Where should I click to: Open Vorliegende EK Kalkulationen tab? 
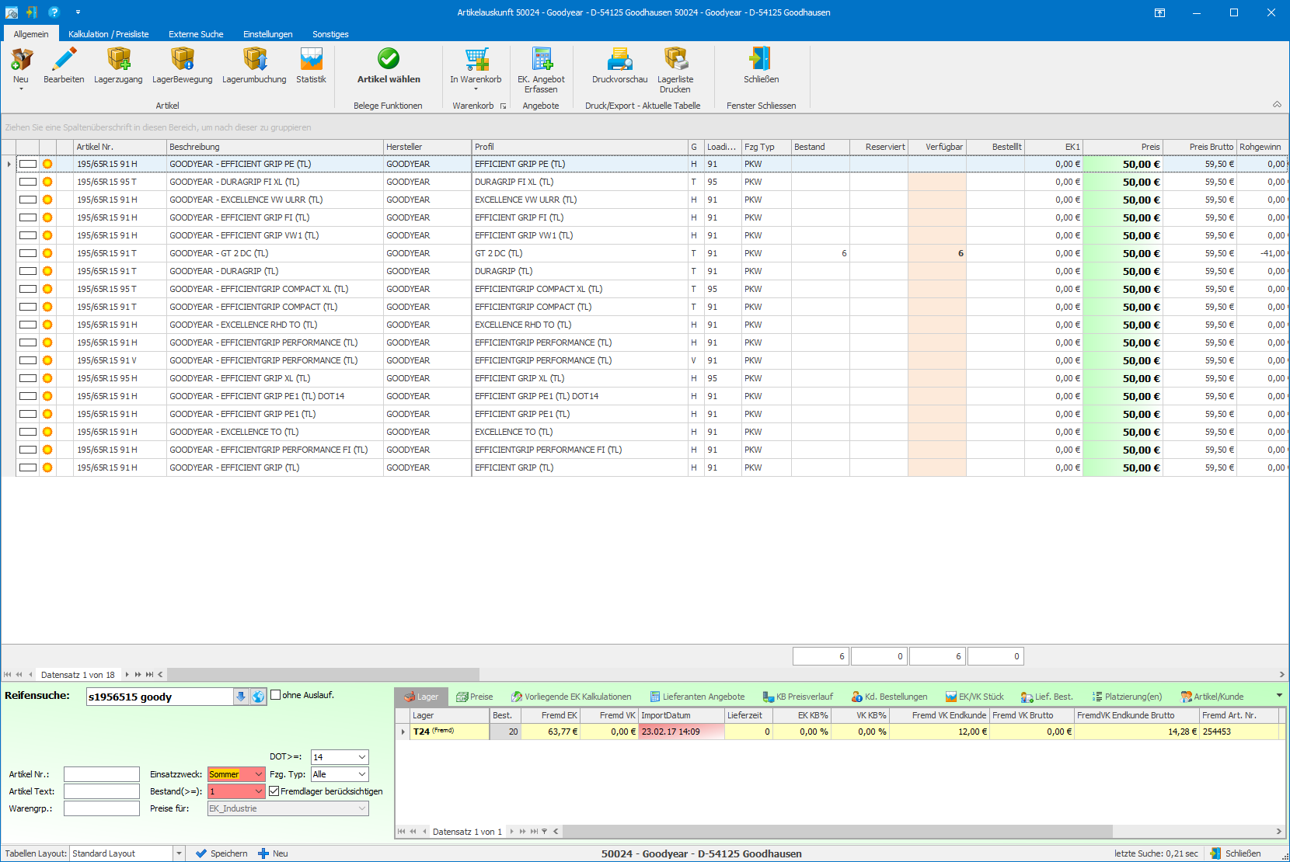571,697
